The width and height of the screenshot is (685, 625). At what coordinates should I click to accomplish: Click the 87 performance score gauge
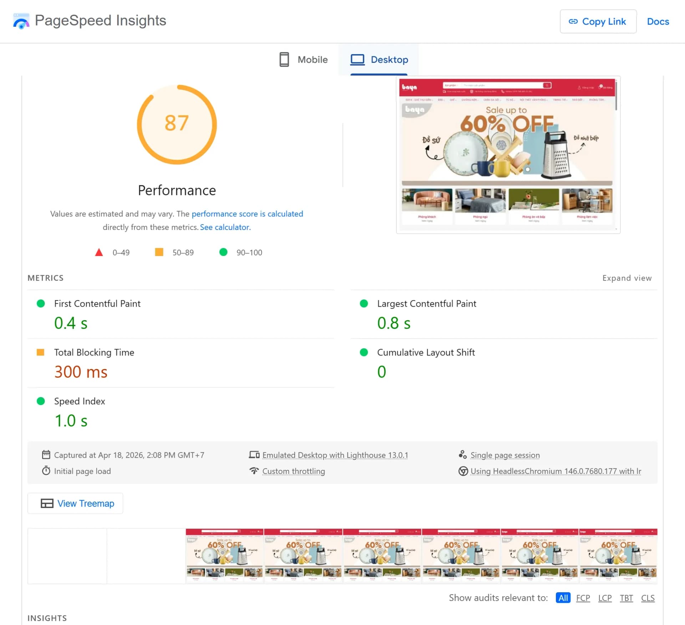click(177, 124)
